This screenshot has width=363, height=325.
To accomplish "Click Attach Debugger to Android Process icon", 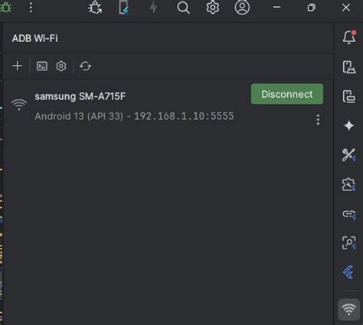I will pyautogui.click(x=95, y=8).
